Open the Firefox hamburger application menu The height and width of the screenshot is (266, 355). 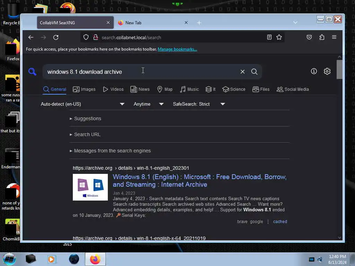click(334, 37)
